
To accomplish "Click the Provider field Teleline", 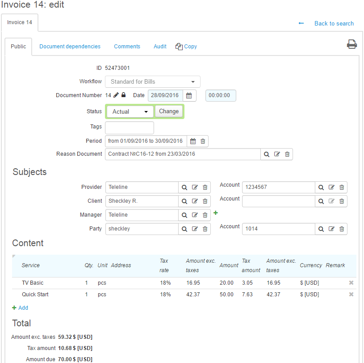I will (x=142, y=187).
